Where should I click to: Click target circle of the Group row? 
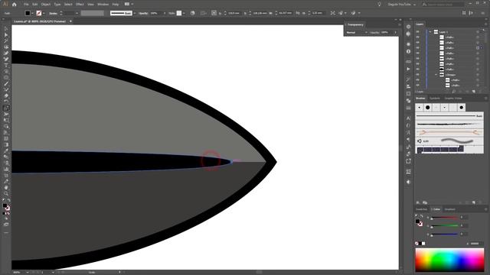[478, 75]
